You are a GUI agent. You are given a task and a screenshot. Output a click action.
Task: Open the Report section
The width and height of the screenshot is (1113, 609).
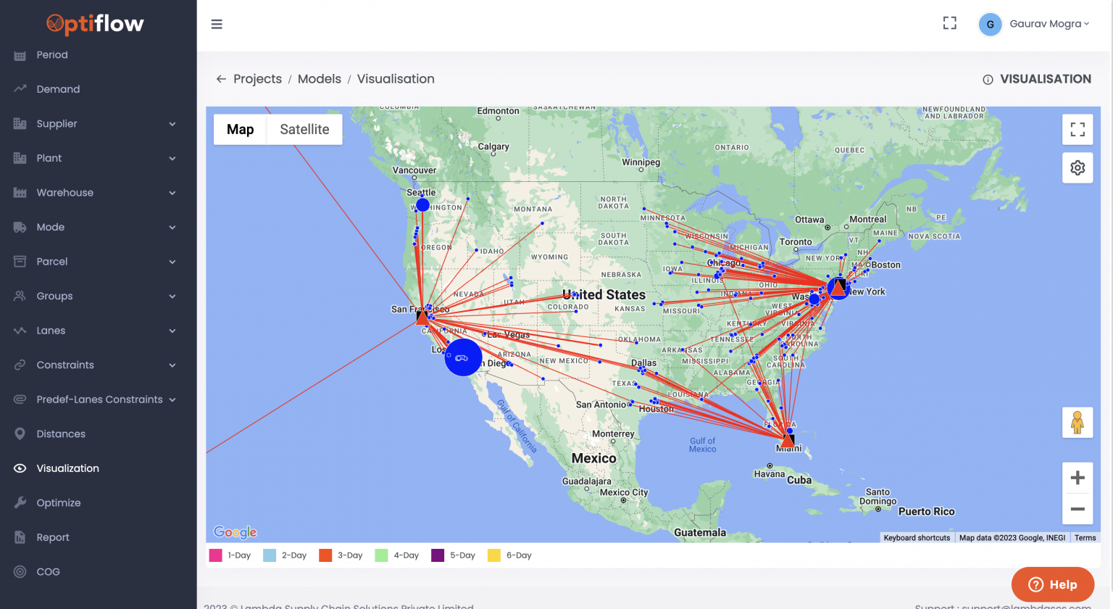pyautogui.click(x=54, y=536)
